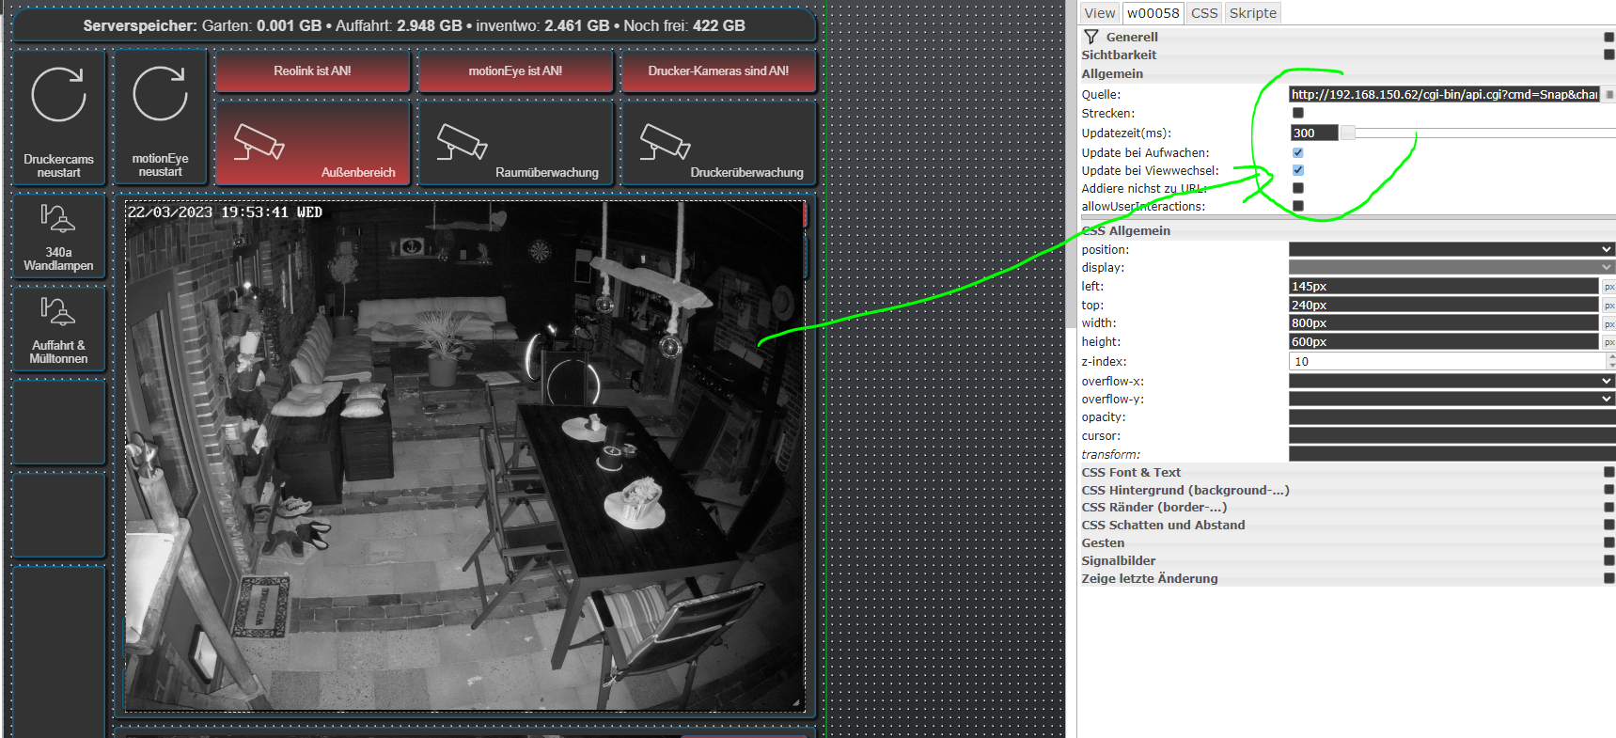The image size is (1616, 738).
Task: Click the Druckercams neustart refresh icon
Action: pyautogui.click(x=58, y=95)
